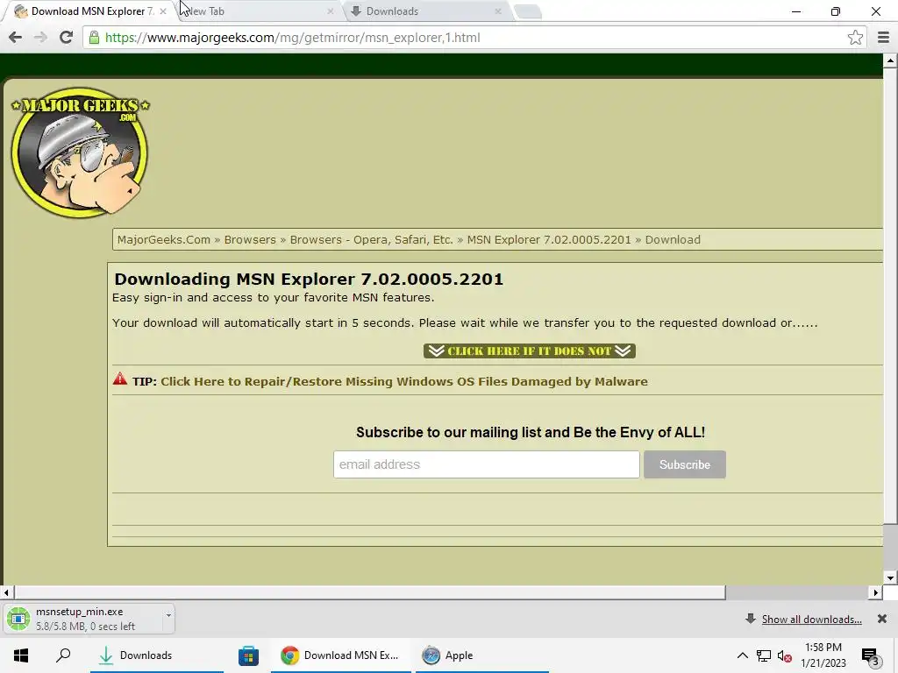The height and width of the screenshot is (673, 898).
Task: Switch to Apple Safari taskbar item
Action: [481, 655]
